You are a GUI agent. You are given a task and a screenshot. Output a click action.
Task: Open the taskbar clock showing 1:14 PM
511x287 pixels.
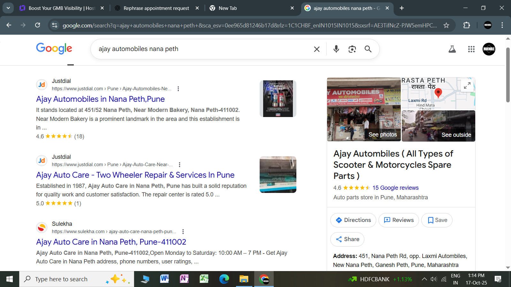(x=476, y=279)
